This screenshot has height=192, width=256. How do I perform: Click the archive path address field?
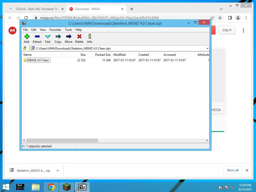pos(117,48)
